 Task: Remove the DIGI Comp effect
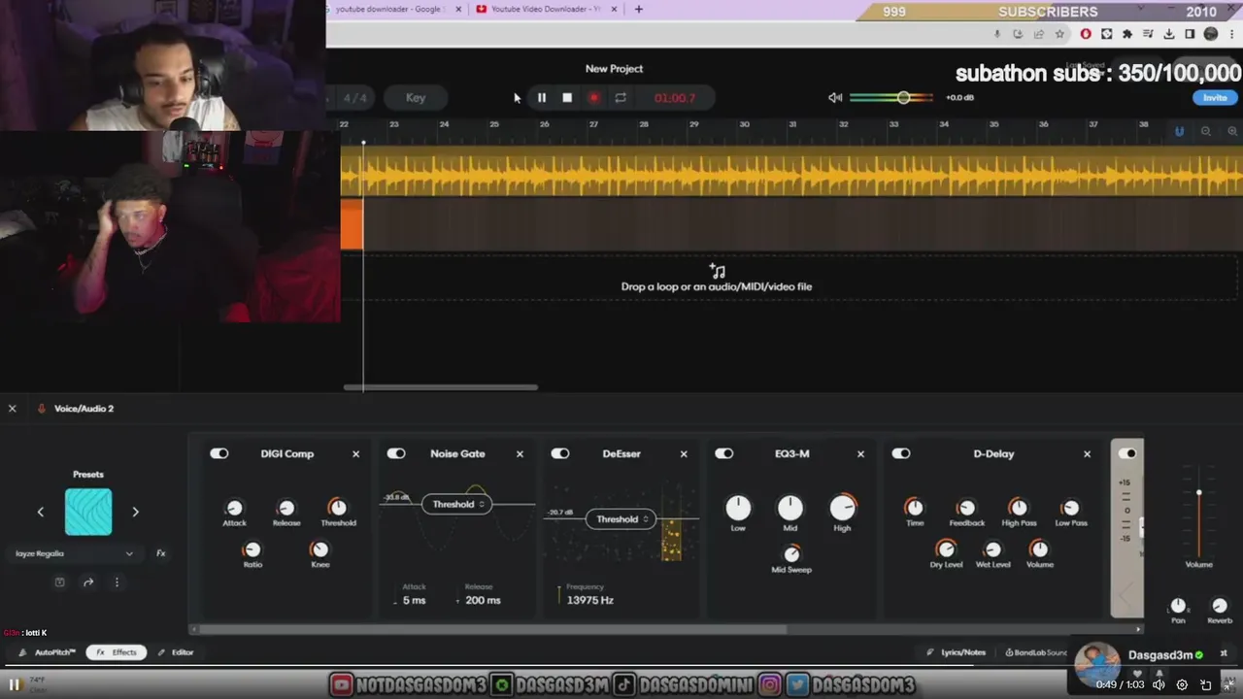tap(355, 453)
